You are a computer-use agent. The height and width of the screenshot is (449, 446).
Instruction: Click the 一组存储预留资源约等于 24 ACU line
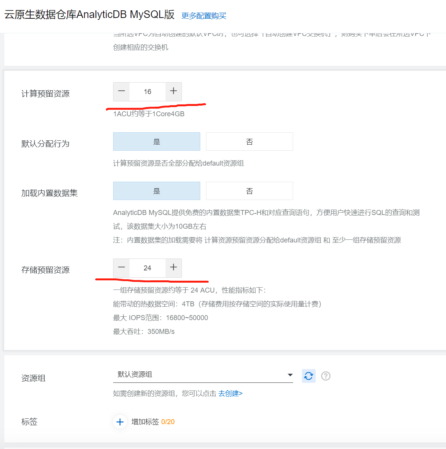click(190, 290)
